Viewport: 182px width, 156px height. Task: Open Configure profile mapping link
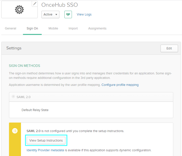120,85
